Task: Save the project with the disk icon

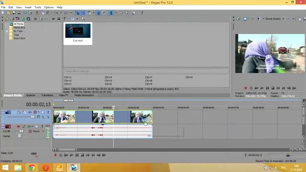Action: [14, 13]
